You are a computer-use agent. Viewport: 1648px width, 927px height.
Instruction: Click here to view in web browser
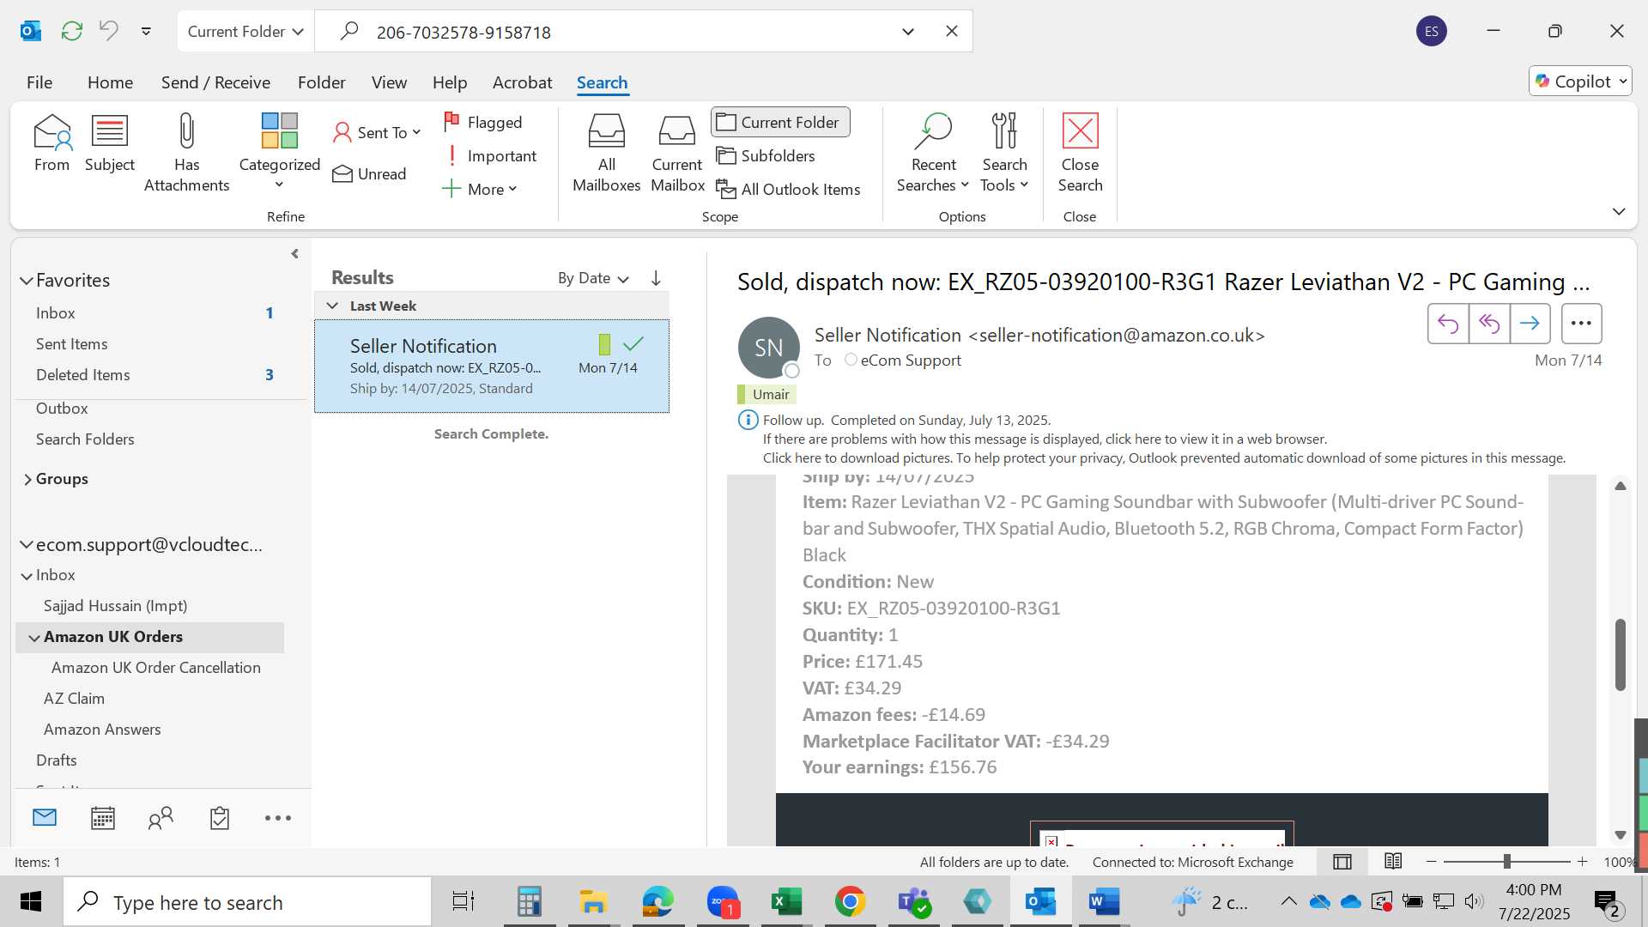click(1045, 439)
